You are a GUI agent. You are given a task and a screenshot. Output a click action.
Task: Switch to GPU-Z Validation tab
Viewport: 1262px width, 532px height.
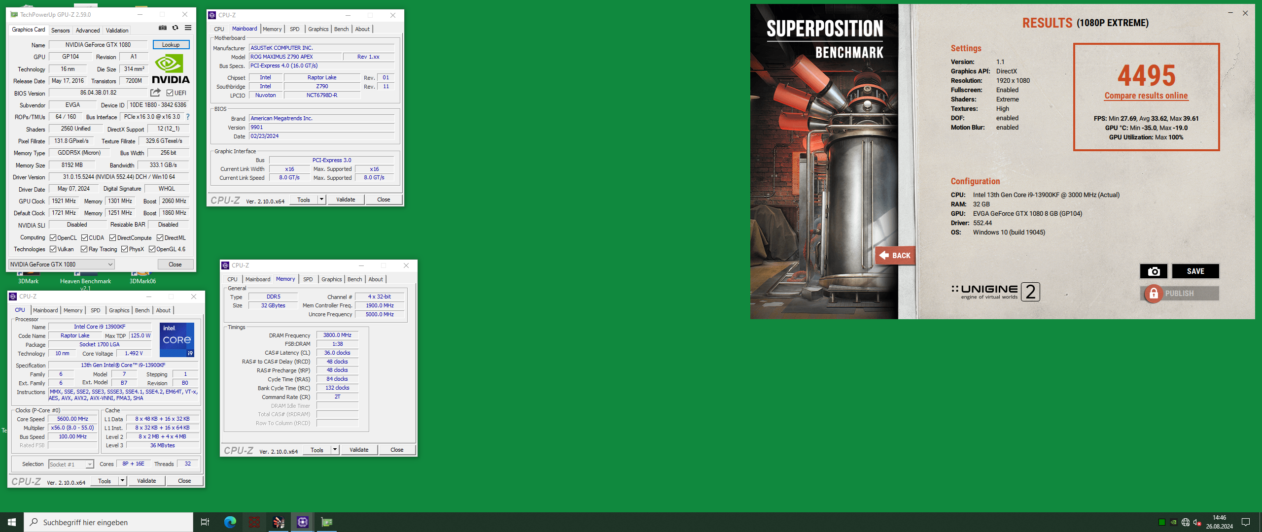pos(117,30)
